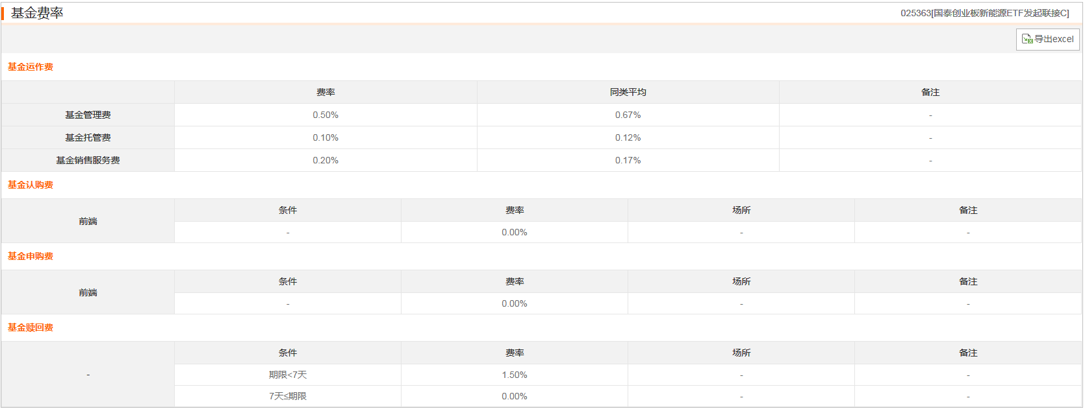Screen dimensions: 1085x411
Task: Click the 基金托管费 row label
Action: coord(88,137)
